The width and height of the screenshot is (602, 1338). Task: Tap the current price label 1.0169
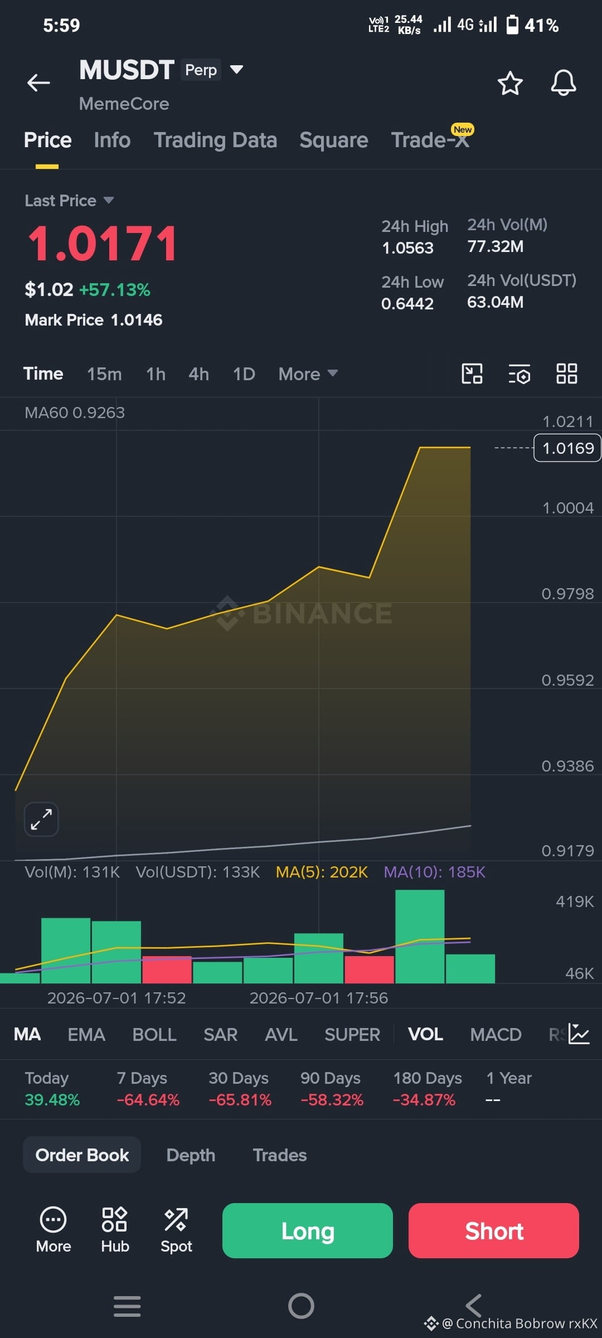point(567,448)
